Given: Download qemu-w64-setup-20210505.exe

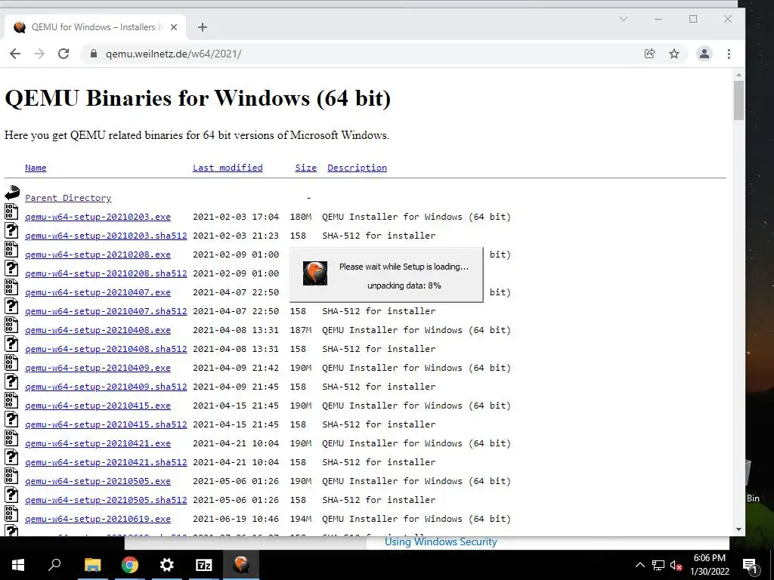Looking at the screenshot, I should tap(98, 481).
